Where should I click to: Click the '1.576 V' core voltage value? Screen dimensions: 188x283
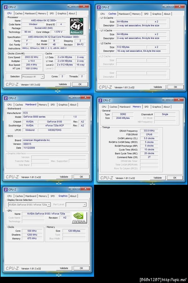coord(58,32)
